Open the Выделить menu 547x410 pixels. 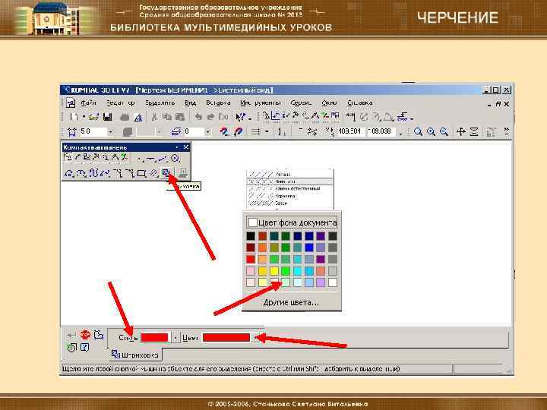point(160,102)
